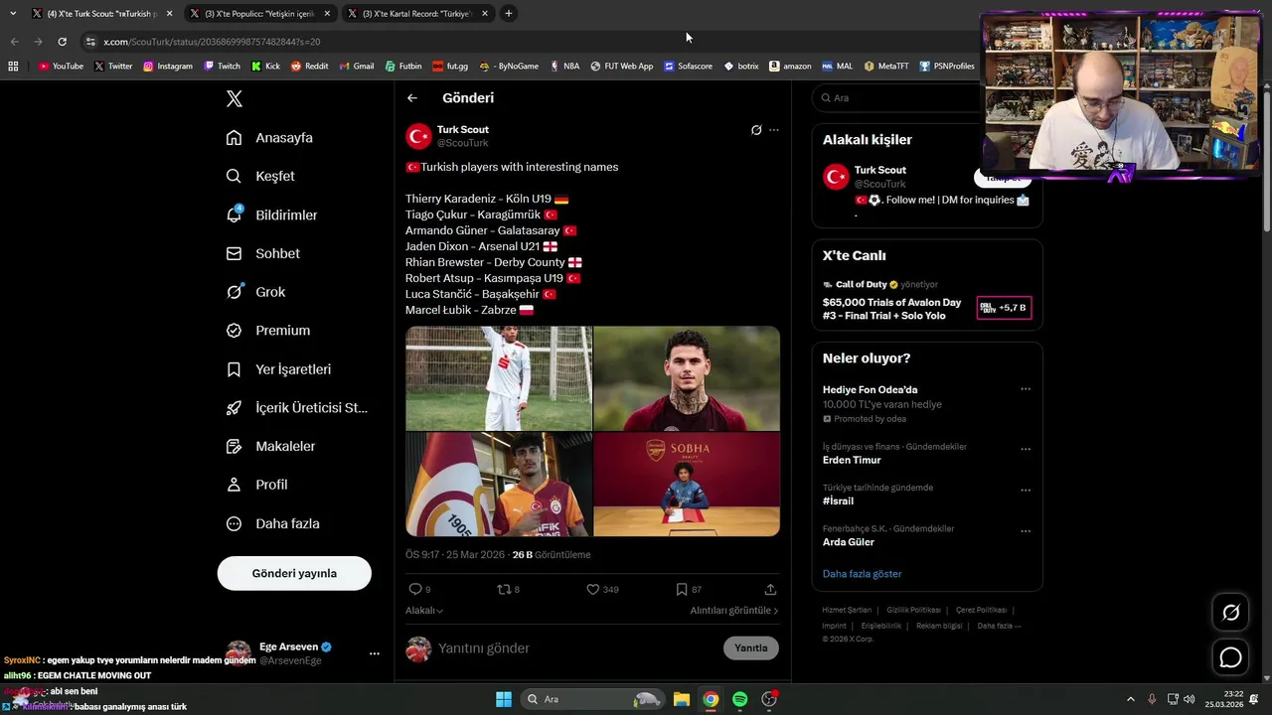Click the X logo in the sidebar
1272x715 pixels.
(235, 98)
